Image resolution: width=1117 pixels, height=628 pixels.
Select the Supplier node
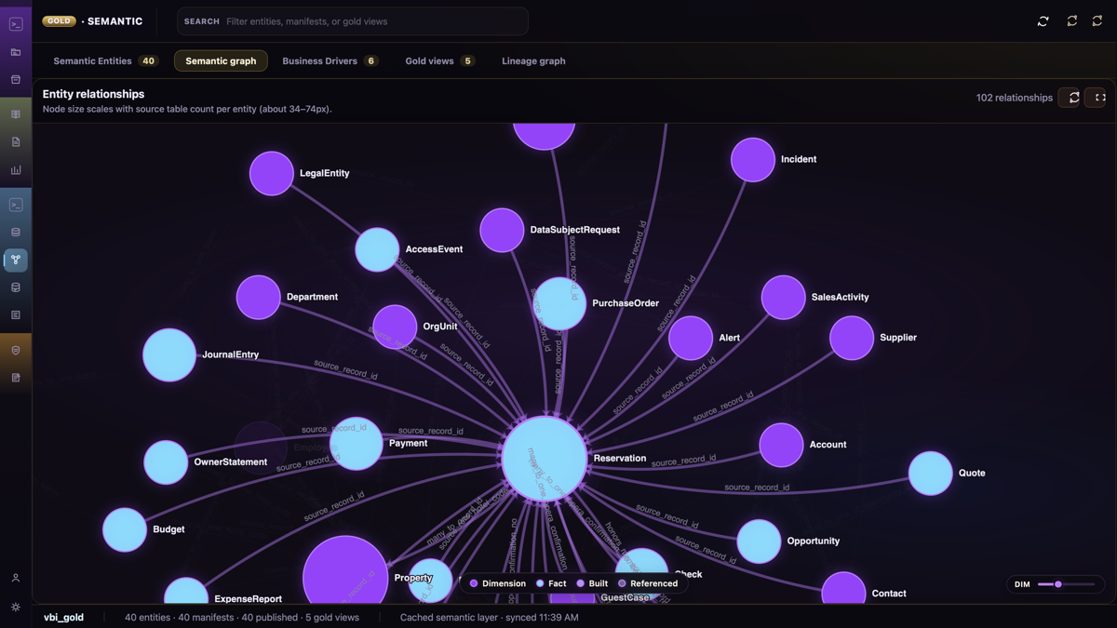pos(852,338)
